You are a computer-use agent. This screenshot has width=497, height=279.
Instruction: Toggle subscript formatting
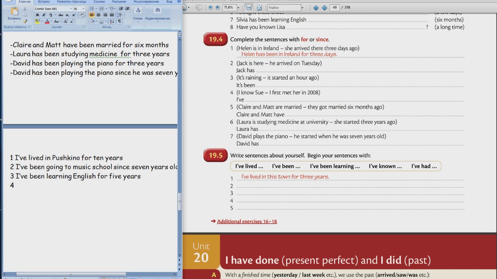[67, 15]
